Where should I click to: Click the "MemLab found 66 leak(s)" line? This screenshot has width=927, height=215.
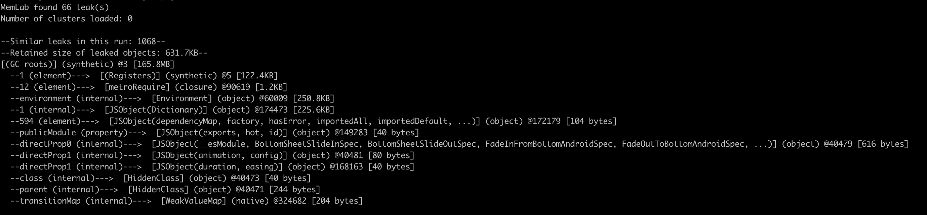click(x=55, y=7)
